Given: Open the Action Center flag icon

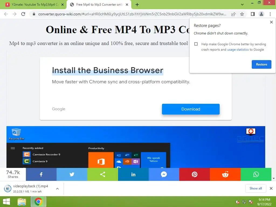Looking at the screenshot, I should (251, 202).
